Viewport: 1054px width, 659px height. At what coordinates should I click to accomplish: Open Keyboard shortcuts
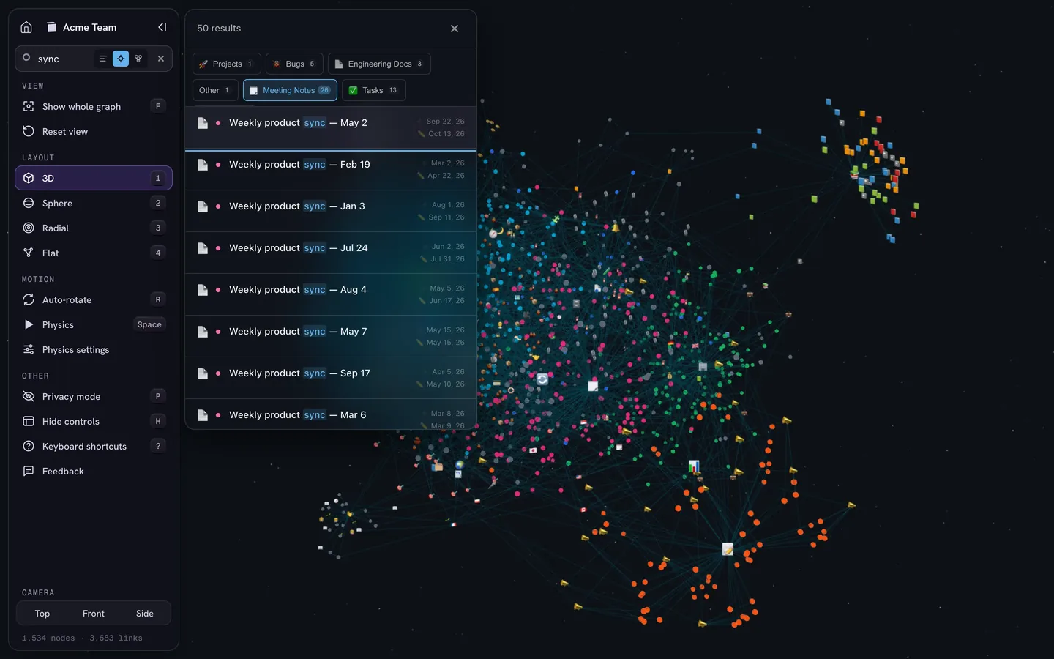coord(94,446)
